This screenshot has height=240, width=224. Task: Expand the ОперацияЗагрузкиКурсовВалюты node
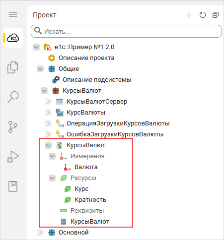(48, 123)
